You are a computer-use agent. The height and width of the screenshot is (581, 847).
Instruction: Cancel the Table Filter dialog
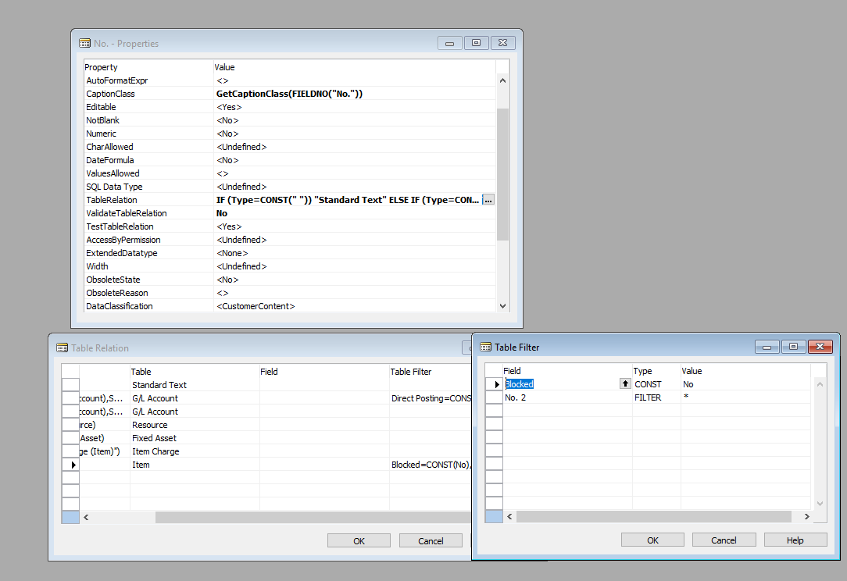coord(724,539)
